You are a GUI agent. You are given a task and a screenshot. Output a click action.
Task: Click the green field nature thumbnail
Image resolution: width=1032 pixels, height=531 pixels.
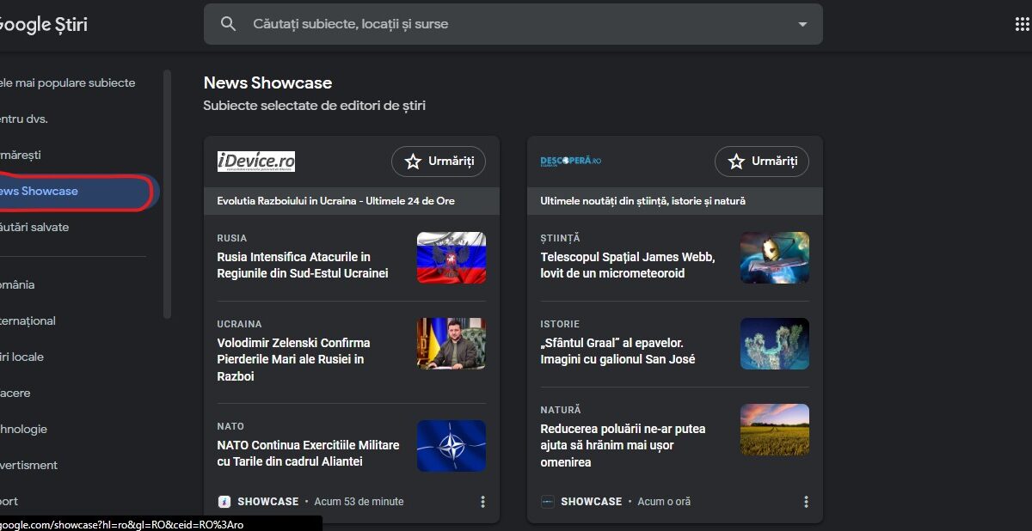pos(775,430)
